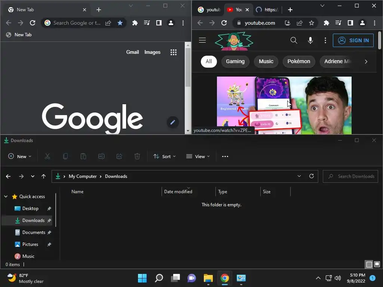
Task: Install app icon in YouTube address bar
Action: [x=288, y=23]
